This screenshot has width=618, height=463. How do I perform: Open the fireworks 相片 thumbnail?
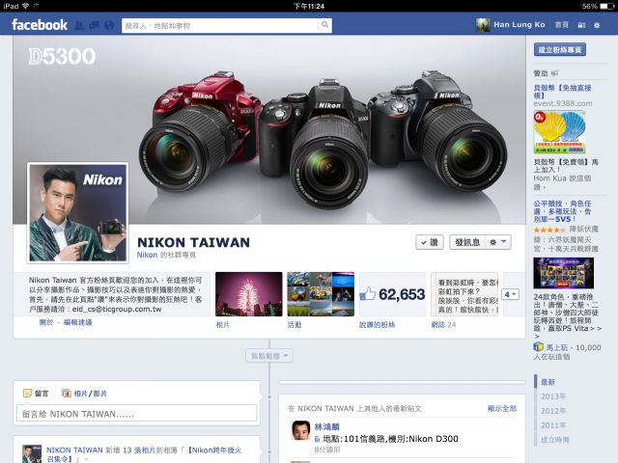249,294
